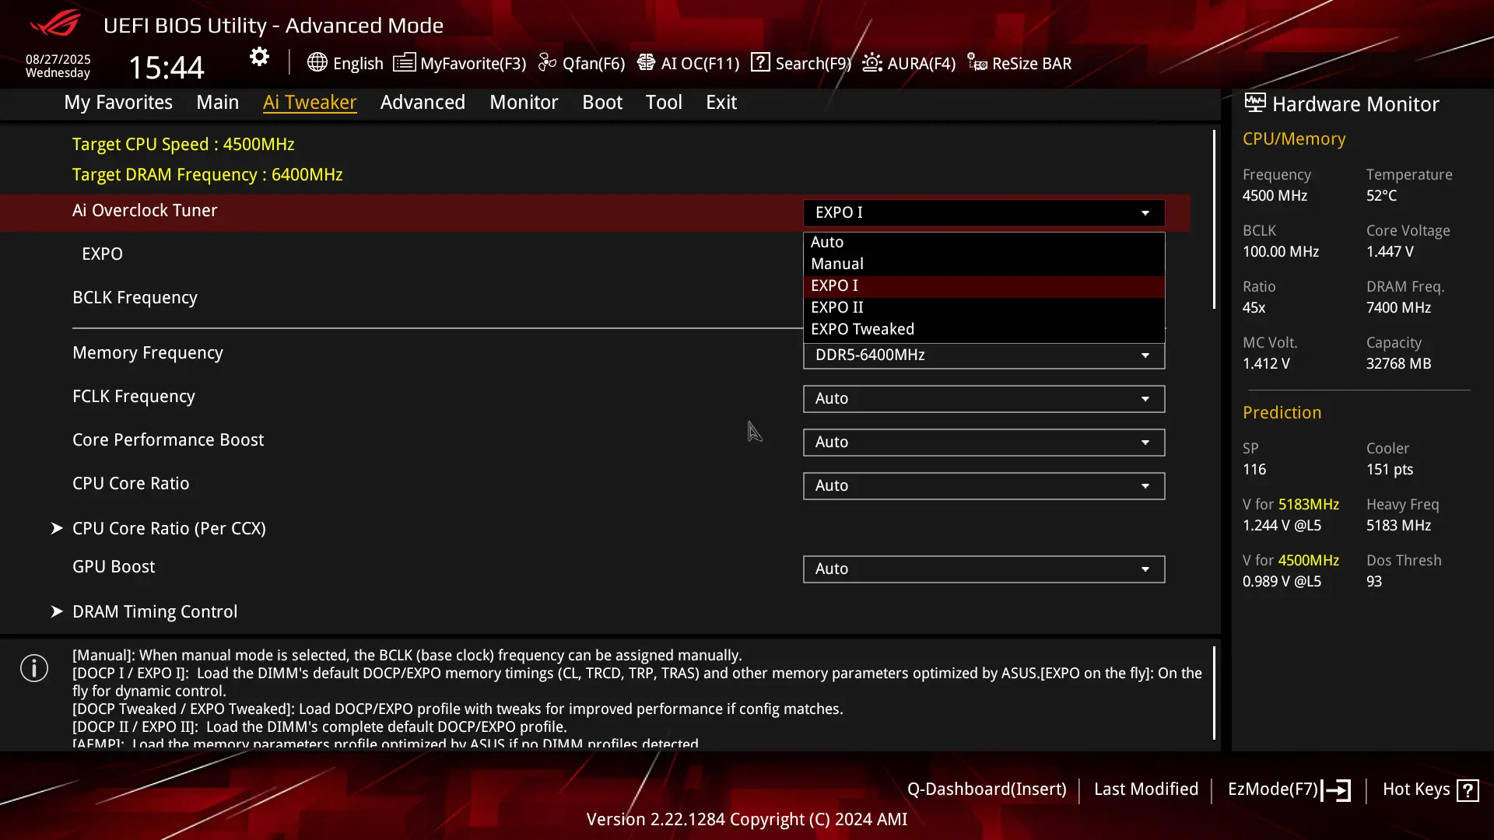Open Search(F9) question mark icon
1494x840 pixels.
760,62
